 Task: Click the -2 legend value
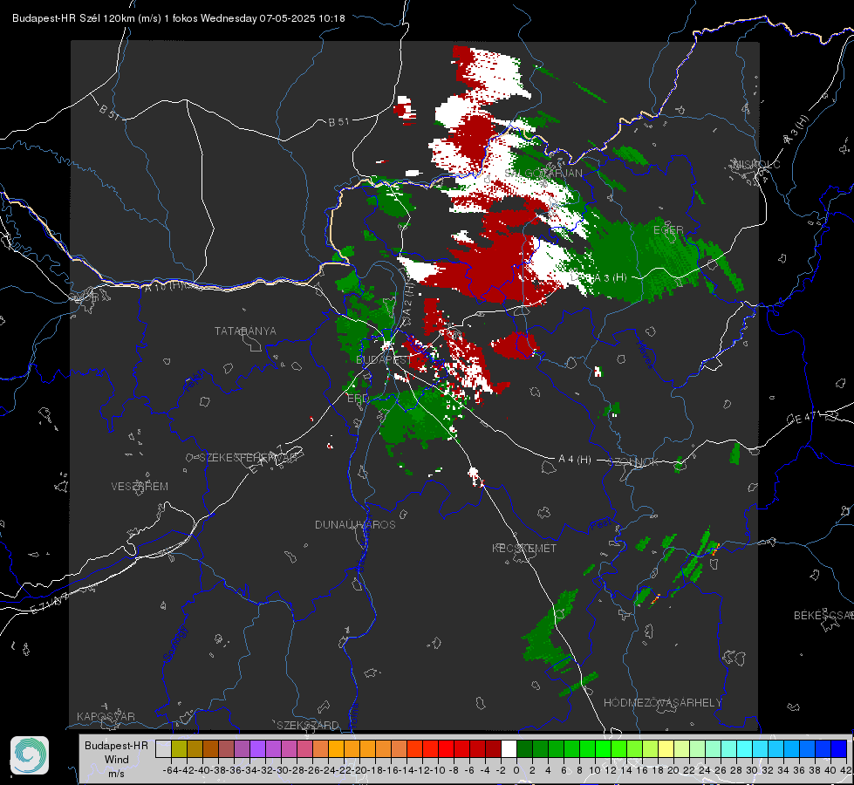click(501, 771)
